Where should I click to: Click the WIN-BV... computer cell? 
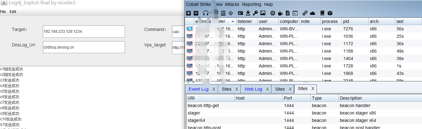click(289, 29)
